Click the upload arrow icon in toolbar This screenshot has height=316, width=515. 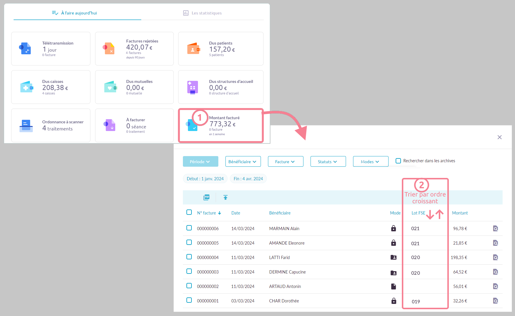[x=225, y=197]
